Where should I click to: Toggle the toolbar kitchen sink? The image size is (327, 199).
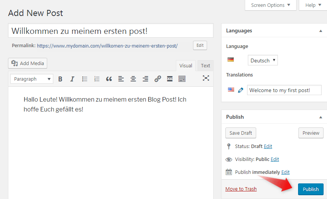coord(182,79)
